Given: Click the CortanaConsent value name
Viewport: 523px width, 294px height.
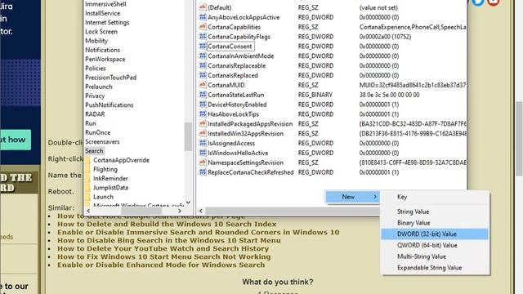Looking at the screenshot, I should pos(230,47).
